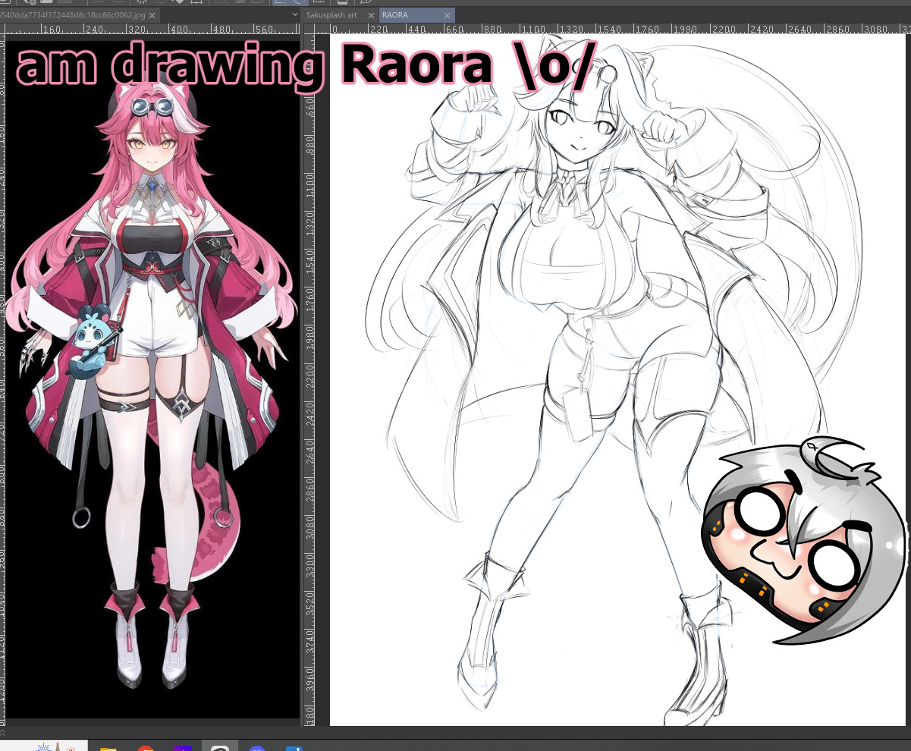Image resolution: width=911 pixels, height=751 pixels.
Task: Switch to the Sakusplash art tab
Action: (x=331, y=15)
